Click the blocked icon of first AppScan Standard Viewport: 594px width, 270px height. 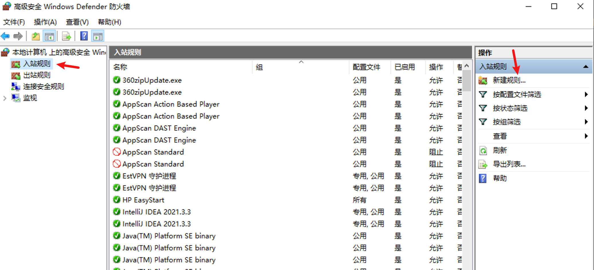click(x=117, y=152)
